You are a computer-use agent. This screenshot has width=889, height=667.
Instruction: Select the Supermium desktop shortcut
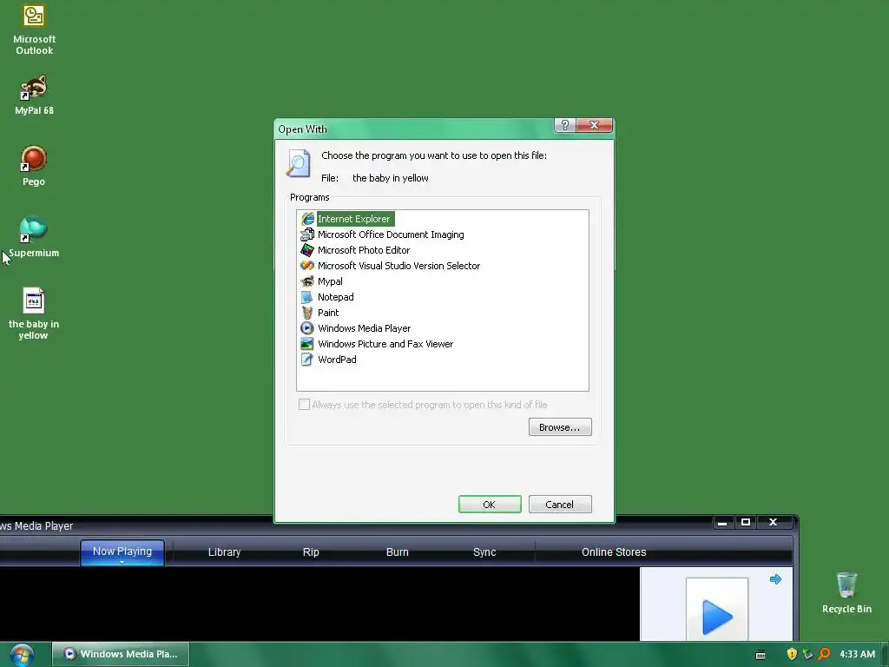[34, 237]
